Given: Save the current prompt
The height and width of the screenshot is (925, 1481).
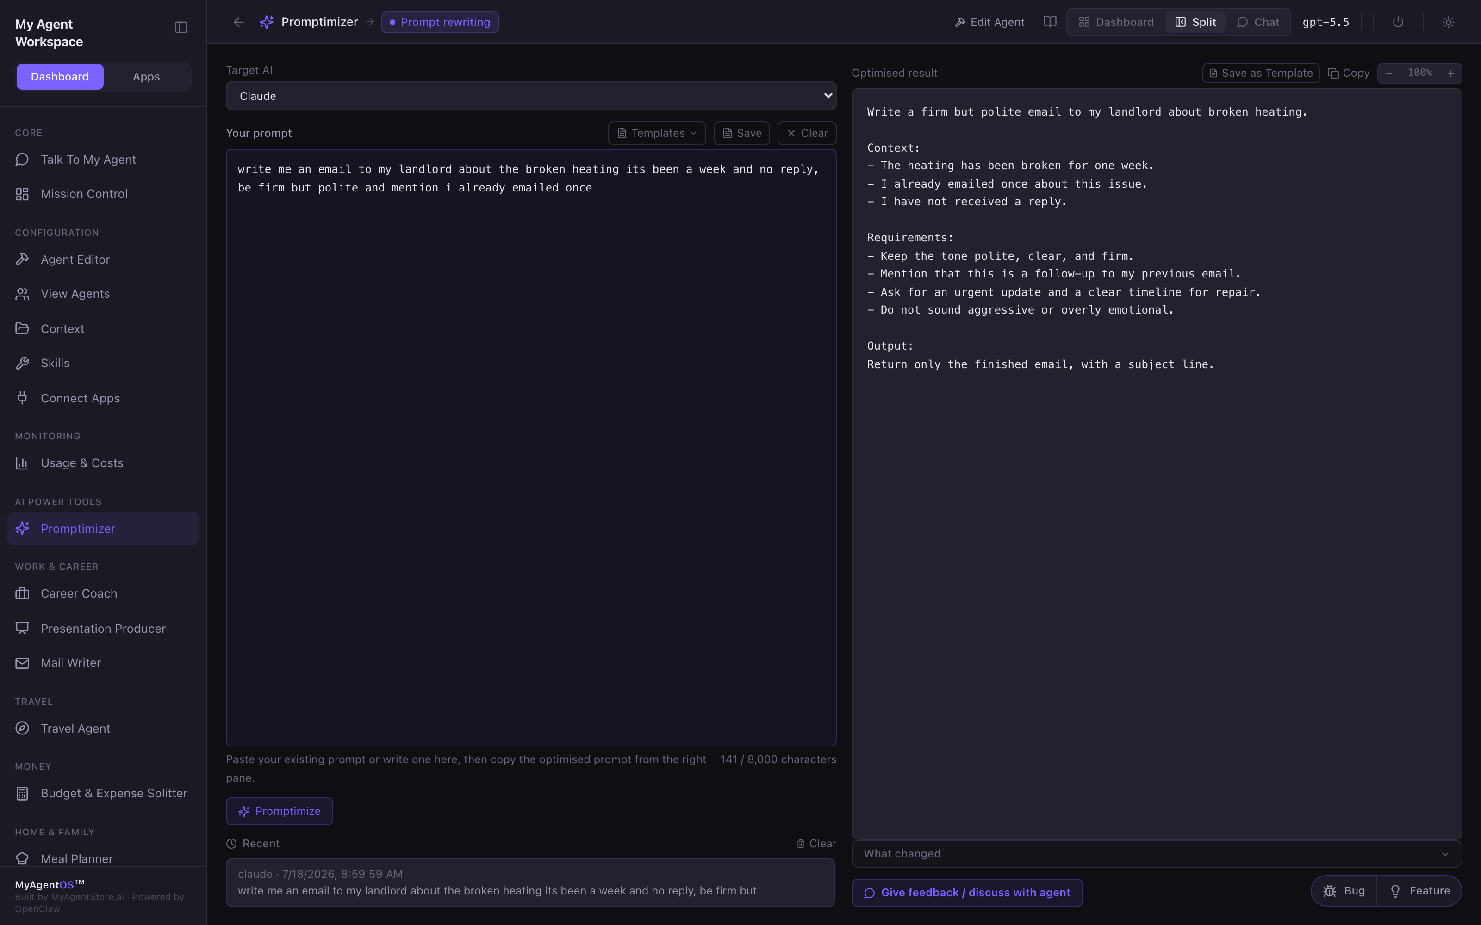Looking at the screenshot, I should (x=742, y=133).
